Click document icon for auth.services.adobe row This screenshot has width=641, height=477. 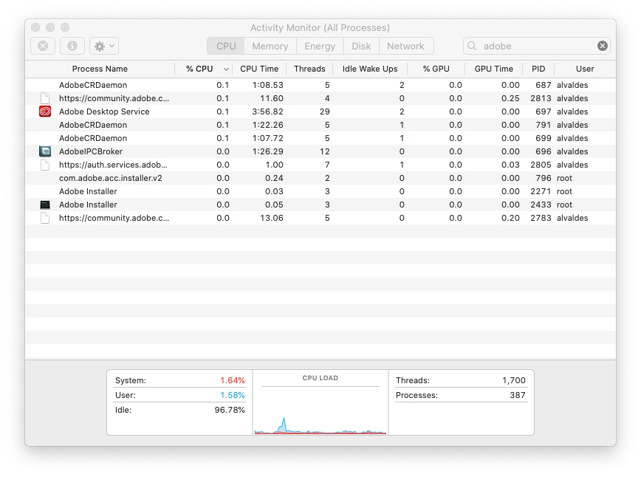click(45, 165)
